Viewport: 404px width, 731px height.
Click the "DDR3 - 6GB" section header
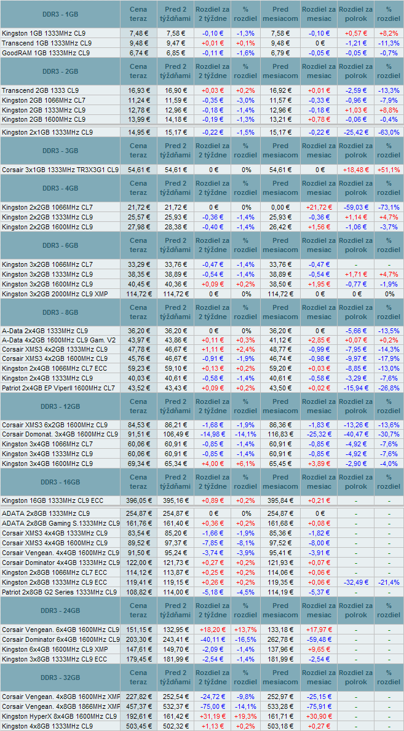[60, 245]
